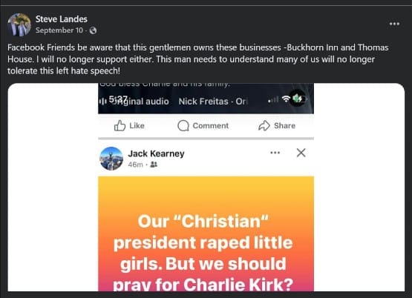This screenshot has height=298, width=412.
Task: Open Jack Kearney's profile avatar
Action: coord(111,159)
